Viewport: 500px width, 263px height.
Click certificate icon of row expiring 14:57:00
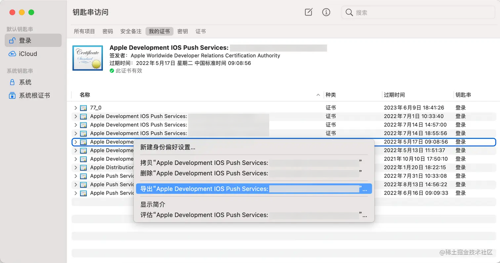(x=84, y=125)
